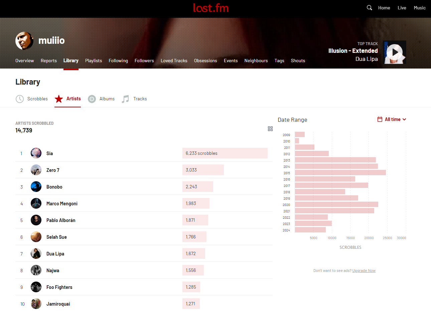Open the Following tab

pyautogui.click(x=118, y=61)
